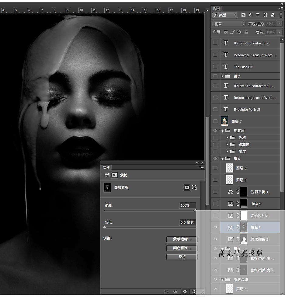Click the delete mask trash icon
This screenshot has width=285, height=297.
pos(194,292)
